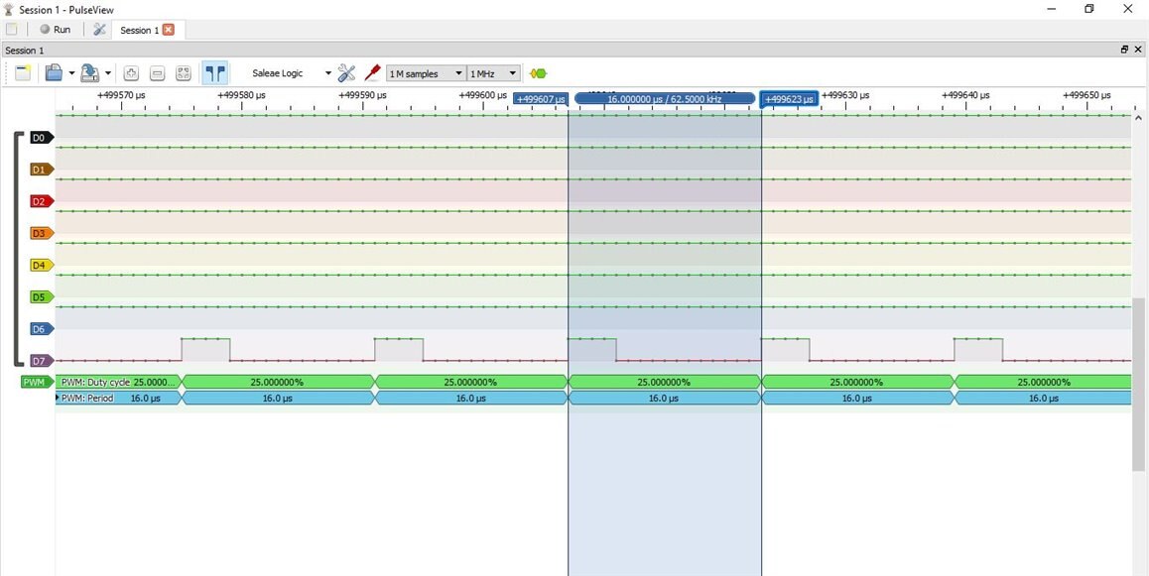Click the +499607 µs cursor marker
Image resolution: width=1149 pixels, height=576 pixels.
pos(540,99)
